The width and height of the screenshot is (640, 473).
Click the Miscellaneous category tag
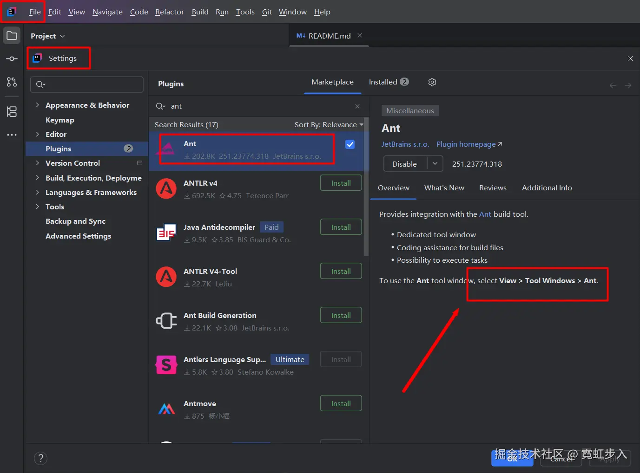click(410, 110)
